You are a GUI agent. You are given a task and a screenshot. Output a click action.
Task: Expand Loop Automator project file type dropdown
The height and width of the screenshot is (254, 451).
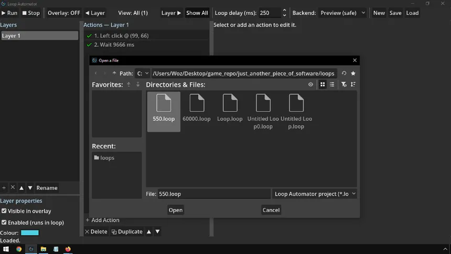[x=315, y=194]
